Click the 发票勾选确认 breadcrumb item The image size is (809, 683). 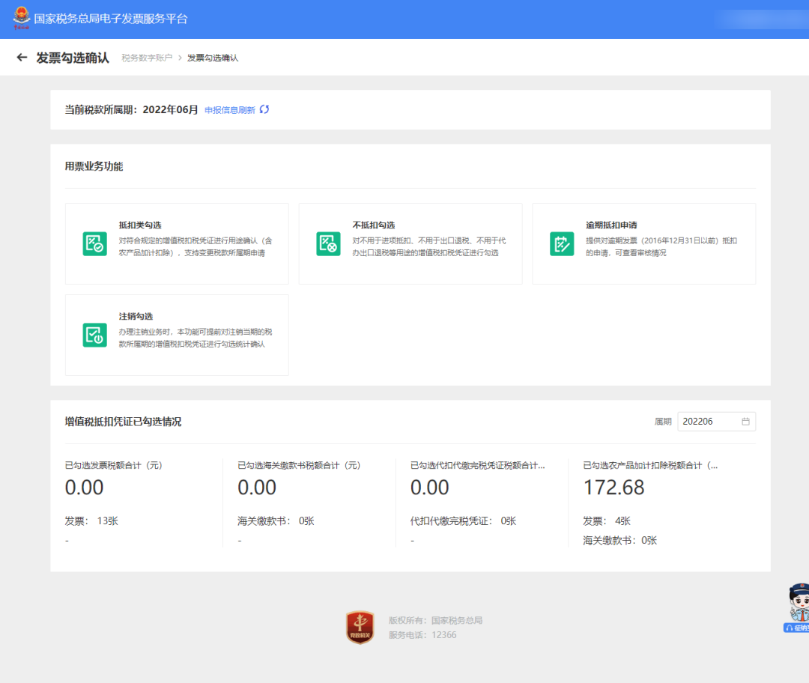click(213, 58)
